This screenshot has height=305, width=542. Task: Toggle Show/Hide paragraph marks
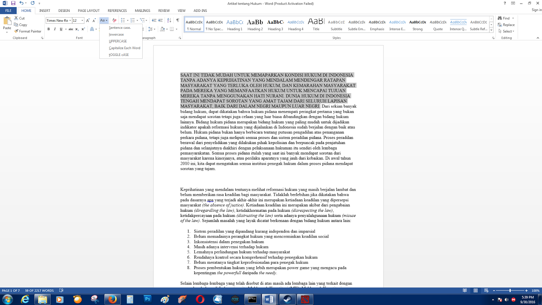click(178, 20)
